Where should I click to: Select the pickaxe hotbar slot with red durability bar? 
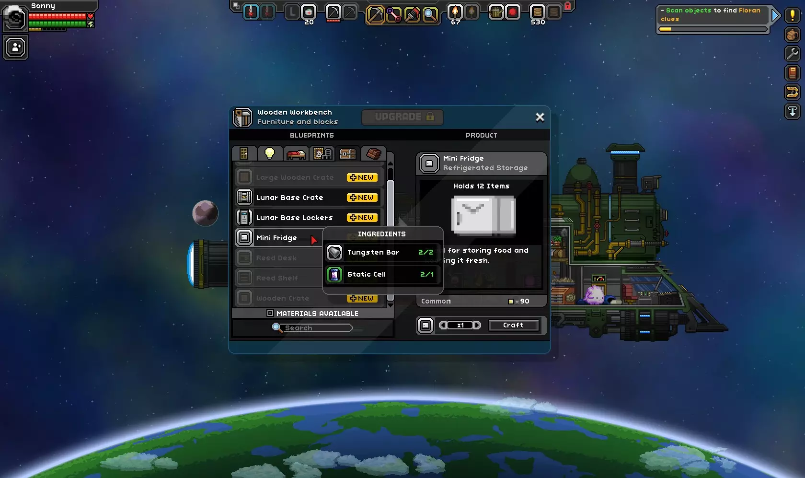pyautogui.click(x=333, y=12)
